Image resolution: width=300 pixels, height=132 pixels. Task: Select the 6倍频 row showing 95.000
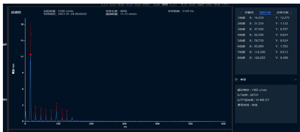pos(265,46)
